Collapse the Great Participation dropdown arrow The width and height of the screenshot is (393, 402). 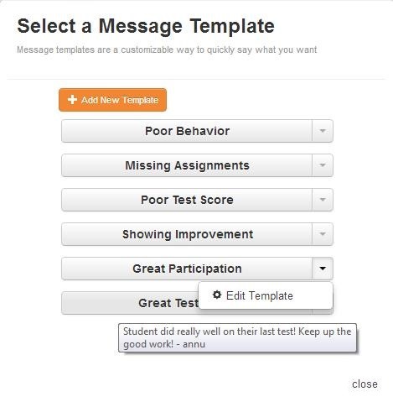click(x=323, y=269)
